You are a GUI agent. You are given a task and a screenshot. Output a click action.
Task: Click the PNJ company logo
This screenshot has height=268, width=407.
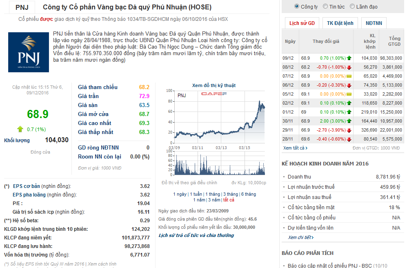(28, 52)
